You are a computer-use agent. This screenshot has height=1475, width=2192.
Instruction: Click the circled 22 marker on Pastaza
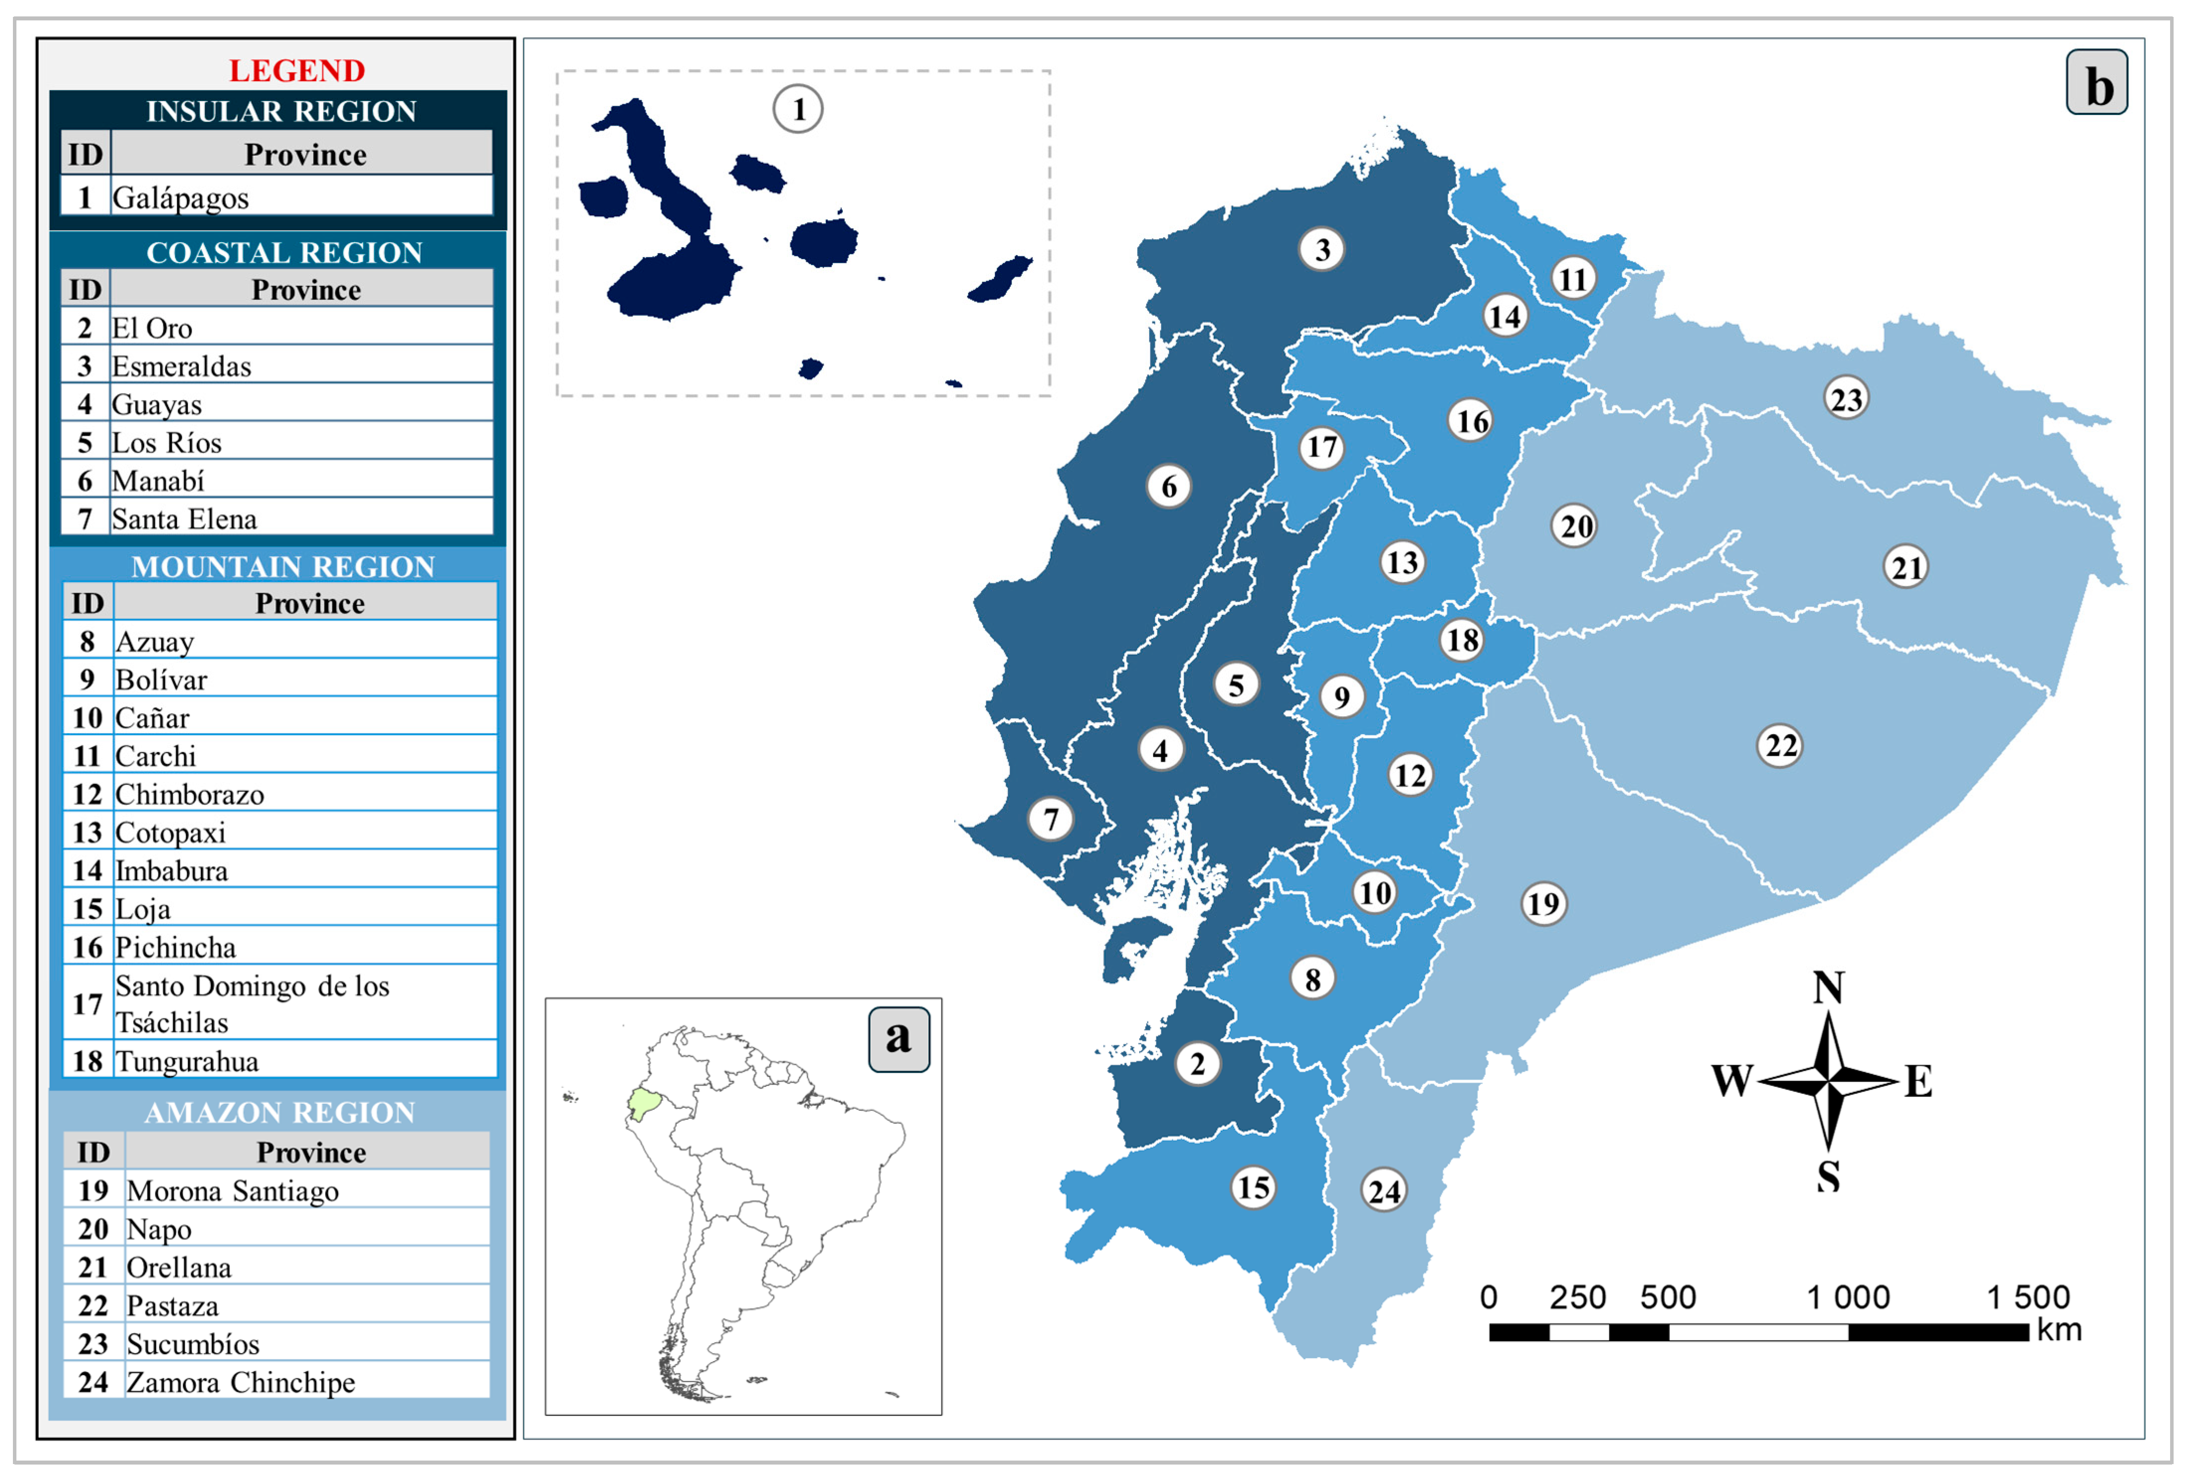click(1780, 746)
